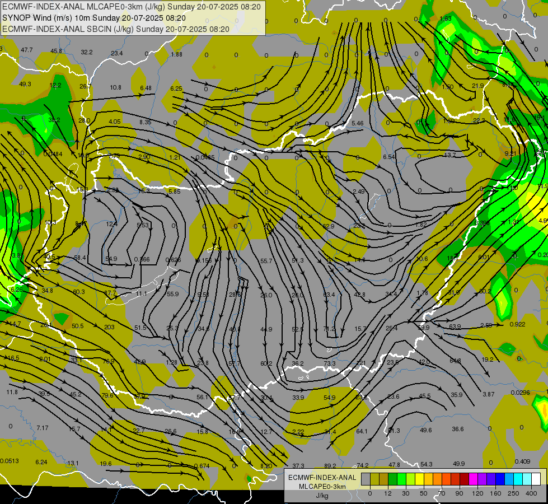Click the map value 36.6
Image resolution: width=548 pixels, height=504 pixels.
pyautogui.click(x=458, y=429)
